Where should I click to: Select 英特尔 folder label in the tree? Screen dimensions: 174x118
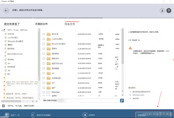pyautogui.click(x=10, y=45)
